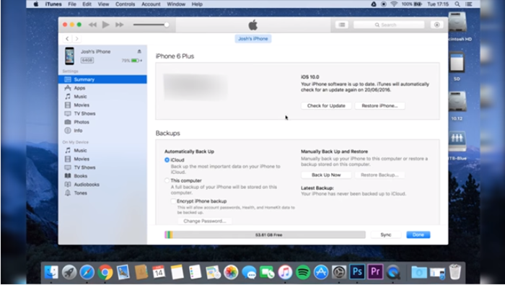Click the Wi-Fi status menu bar icon
The height and width of the screenshot is (285, 505).
[394, 4]
